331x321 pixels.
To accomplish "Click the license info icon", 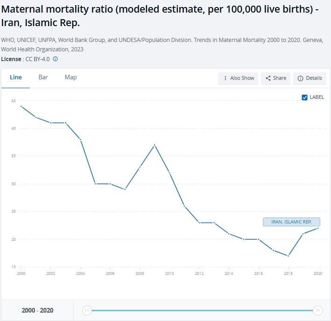I will pos(56,59).
